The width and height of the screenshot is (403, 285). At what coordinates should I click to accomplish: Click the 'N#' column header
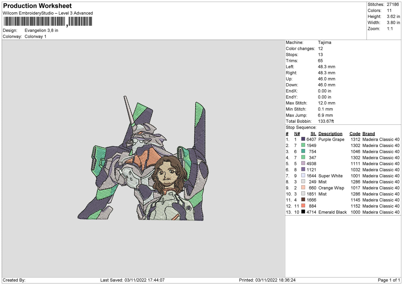pyautogui.click(x=297, y=134)
